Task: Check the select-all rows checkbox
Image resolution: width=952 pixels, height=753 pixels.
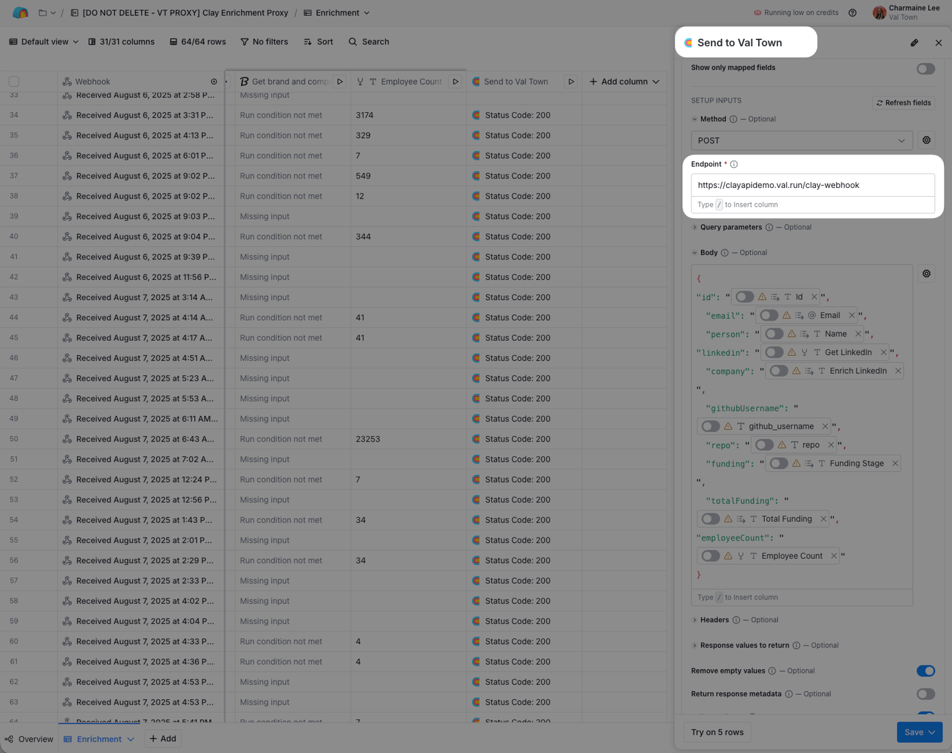Action: coord(14,81)
